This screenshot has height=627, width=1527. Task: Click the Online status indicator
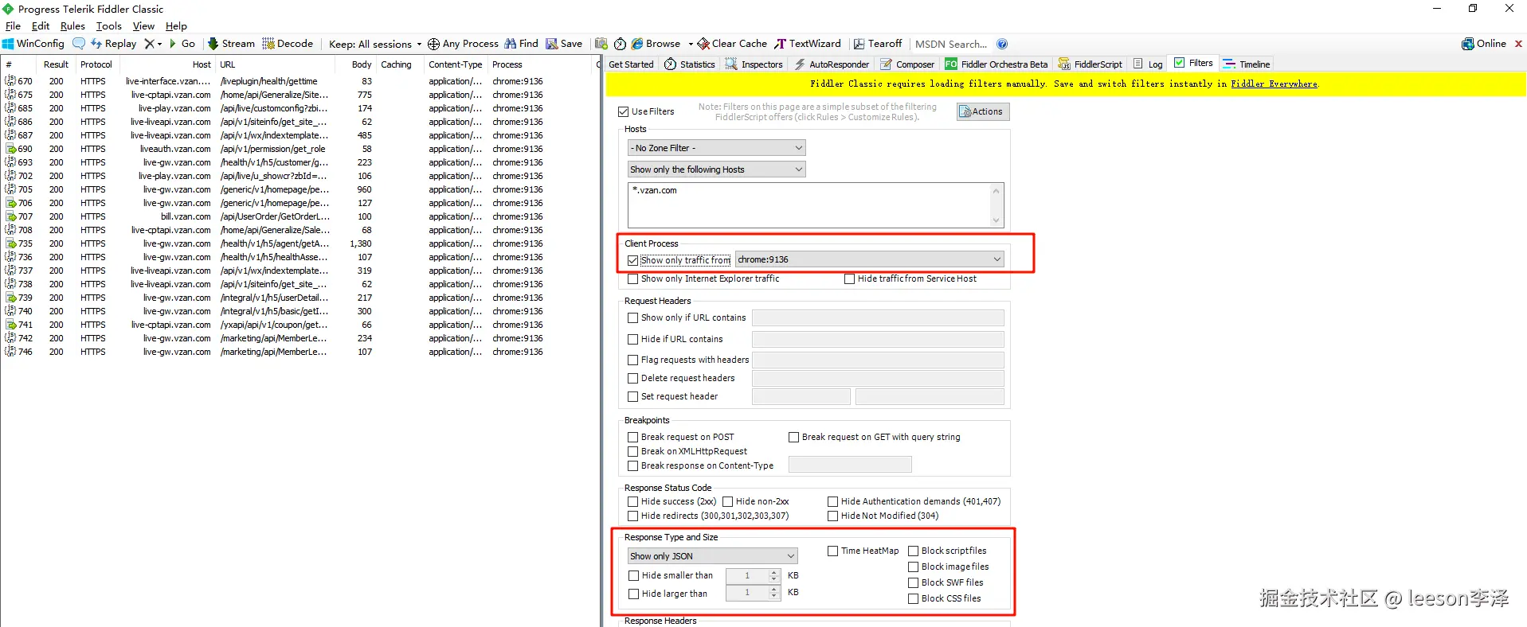[x=1484, y=44]
